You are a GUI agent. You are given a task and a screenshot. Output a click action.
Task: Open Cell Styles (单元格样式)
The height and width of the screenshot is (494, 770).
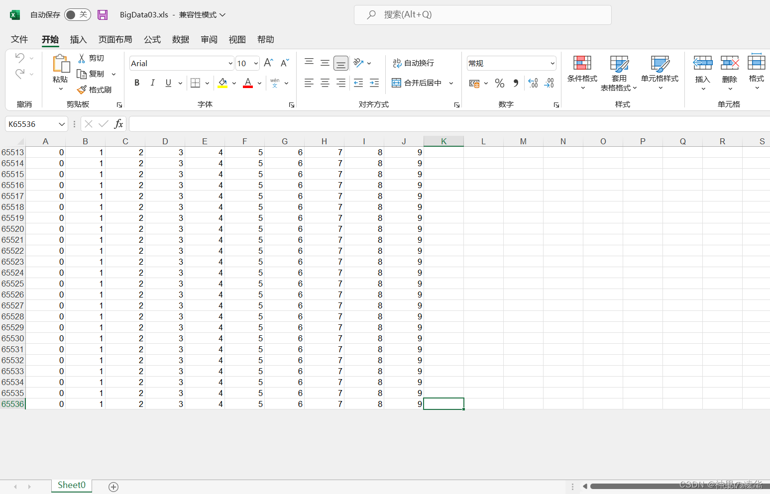(x=660, y=73)
